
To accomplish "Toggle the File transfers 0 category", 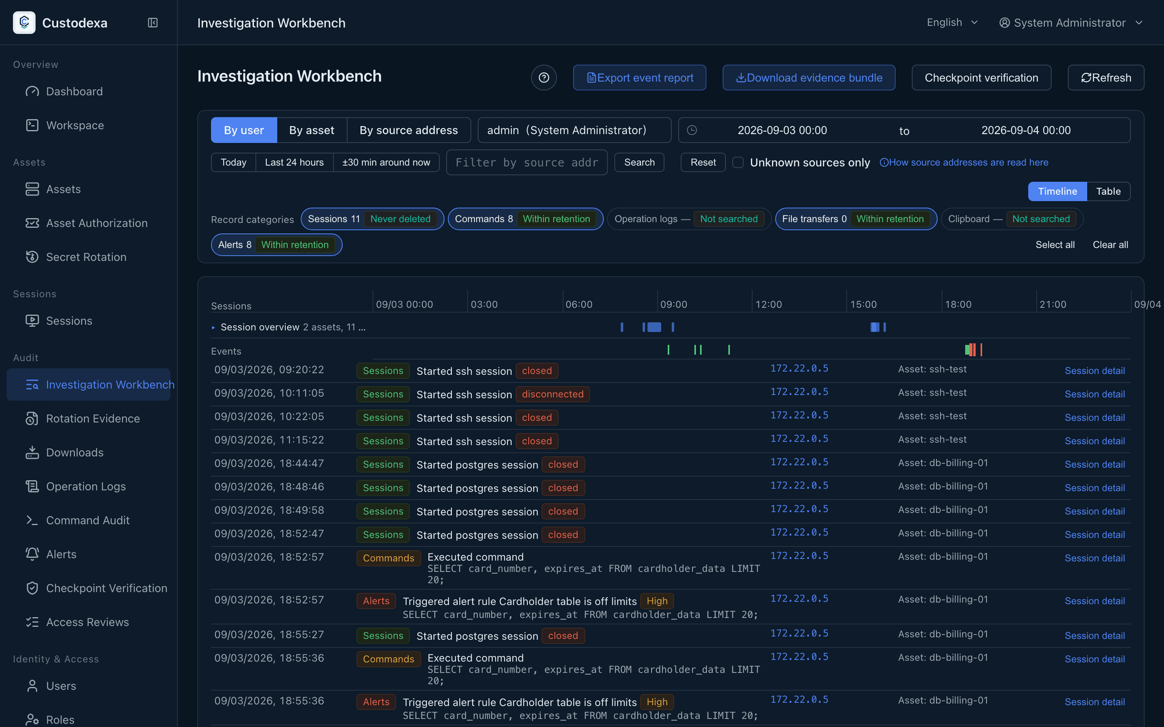I will [x=856, y=219].
